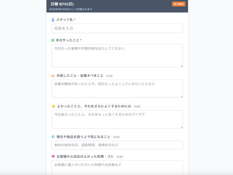Click the よかったことと text area
The height and width of the screenshot is (175, 233).
pyautogui.click(x=117, y=119)
